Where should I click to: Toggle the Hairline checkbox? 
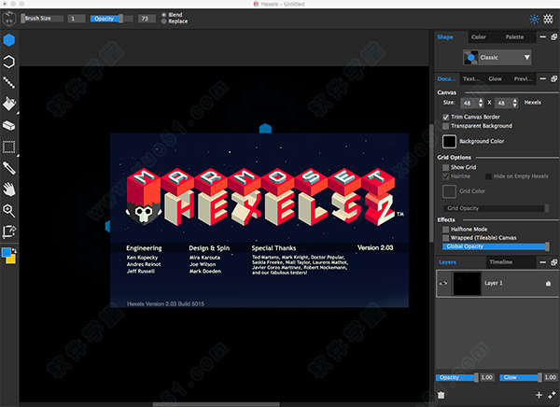point(446,176)
